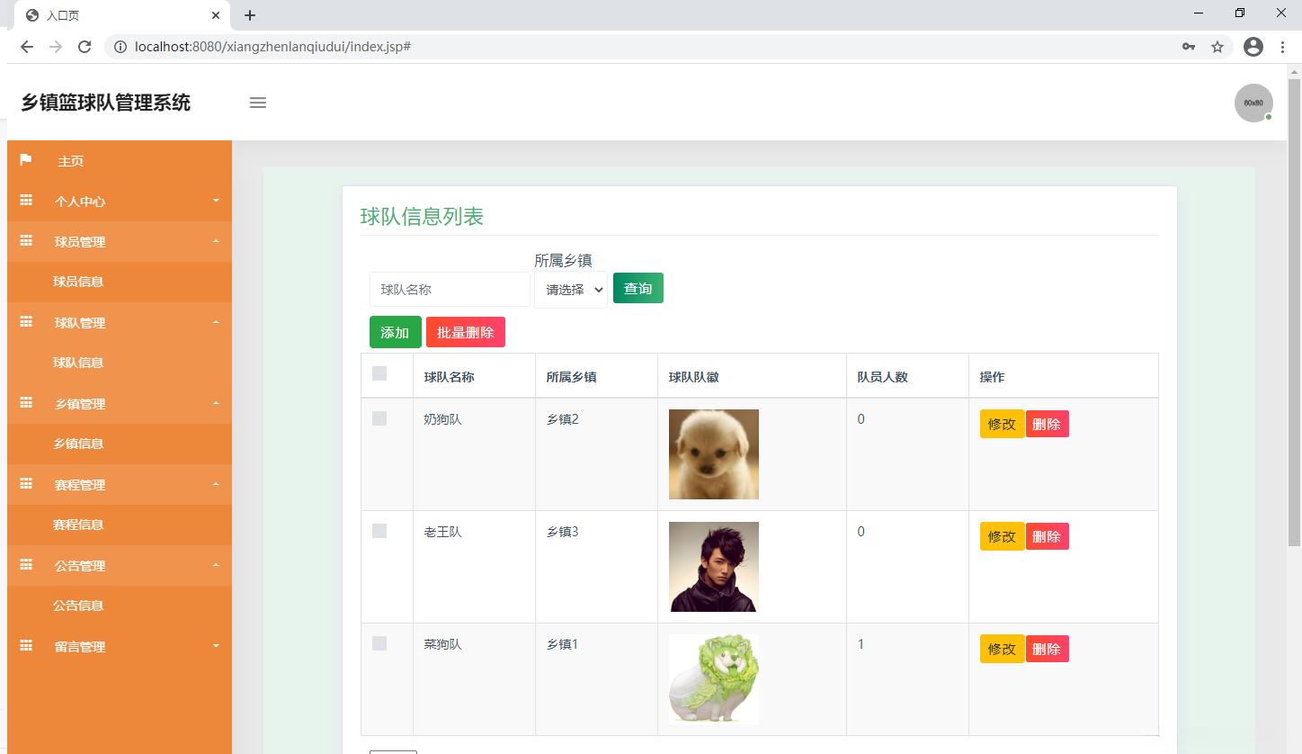Image resolution: width=1302 pixels, height=754 pixels.
Task: Click the grid icon beside 个人中心
Action: (x=26, y=201)
